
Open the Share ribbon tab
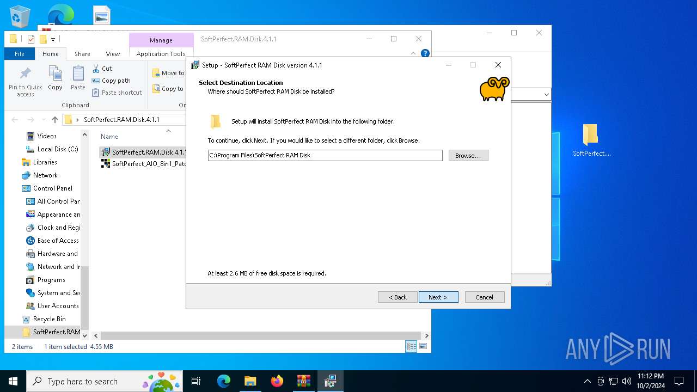coord(82,54)
